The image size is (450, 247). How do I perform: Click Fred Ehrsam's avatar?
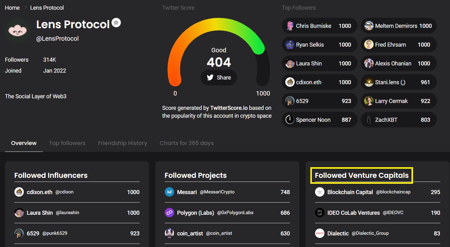click(369, 45)
